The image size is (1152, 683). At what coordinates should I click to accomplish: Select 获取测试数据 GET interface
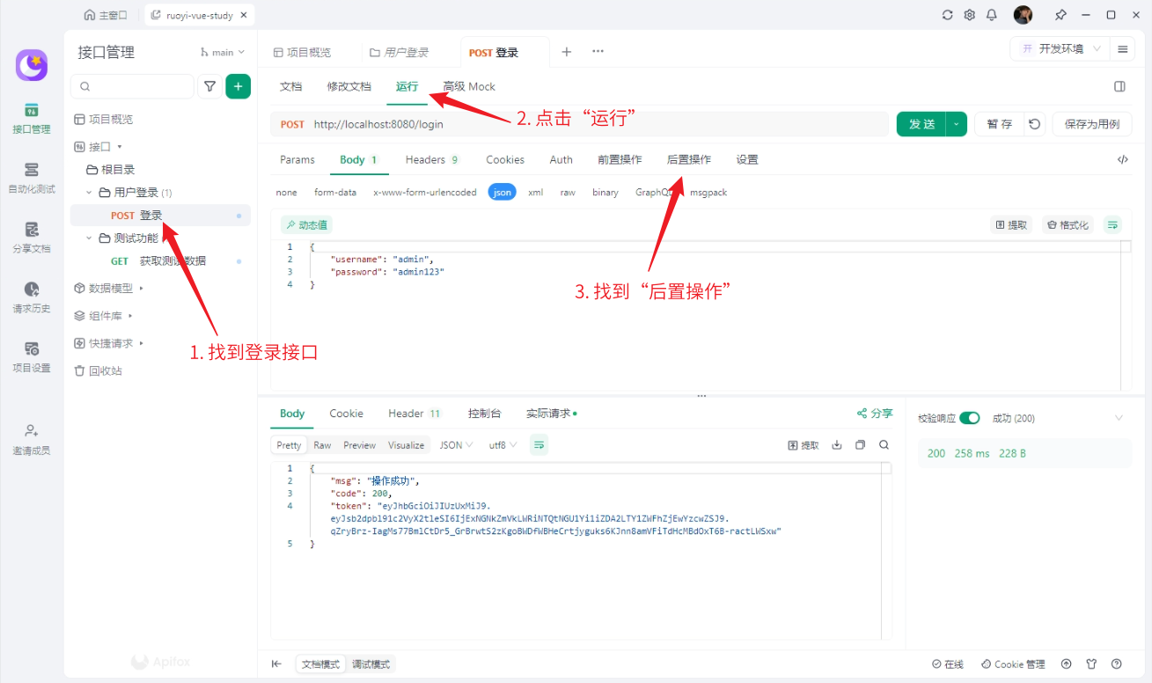tap(172, 261)
